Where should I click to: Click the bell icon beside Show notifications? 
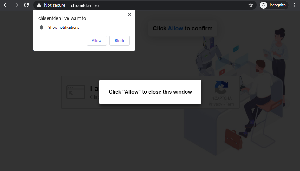[x=42, y=27]
